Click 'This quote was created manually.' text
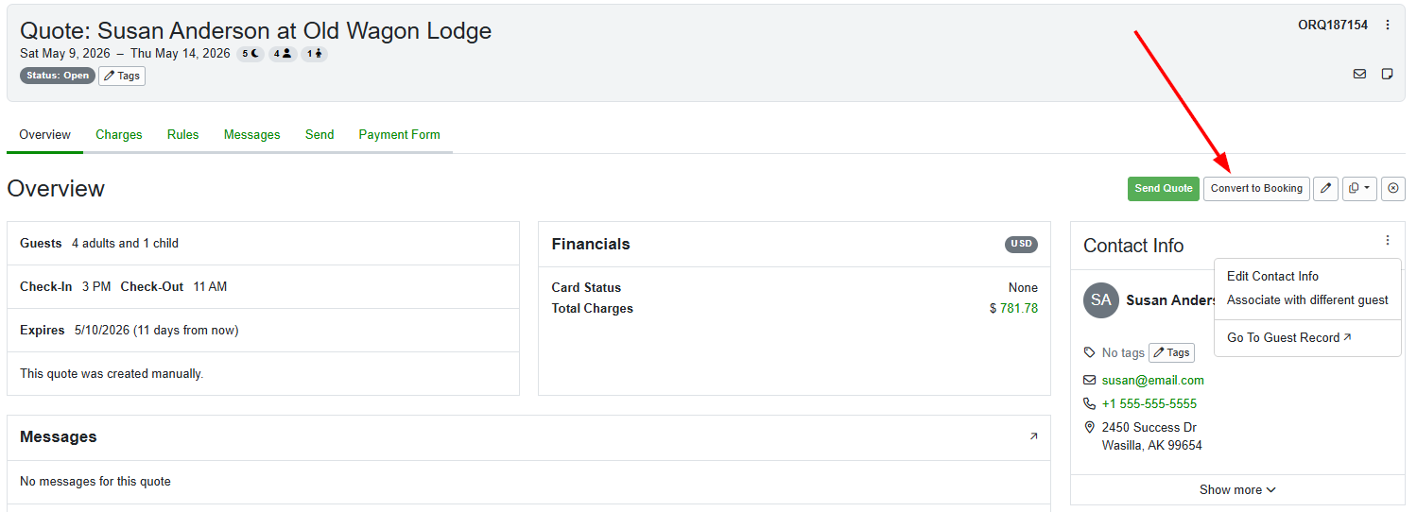This screenshot has width=1417, height=512. click(112, 373)
